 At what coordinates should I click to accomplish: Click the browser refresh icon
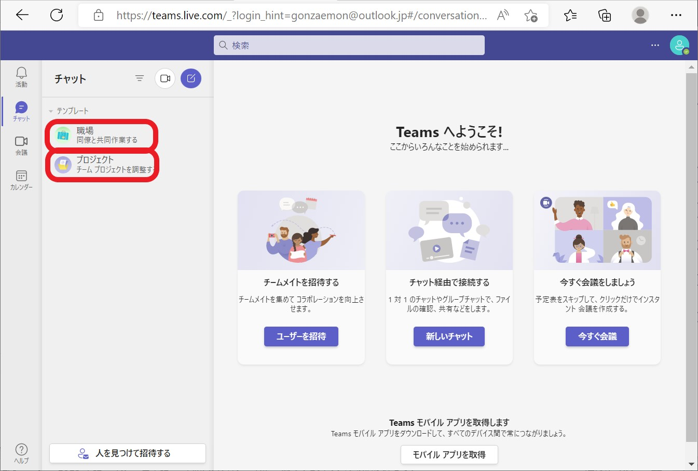tap(57, 15)
